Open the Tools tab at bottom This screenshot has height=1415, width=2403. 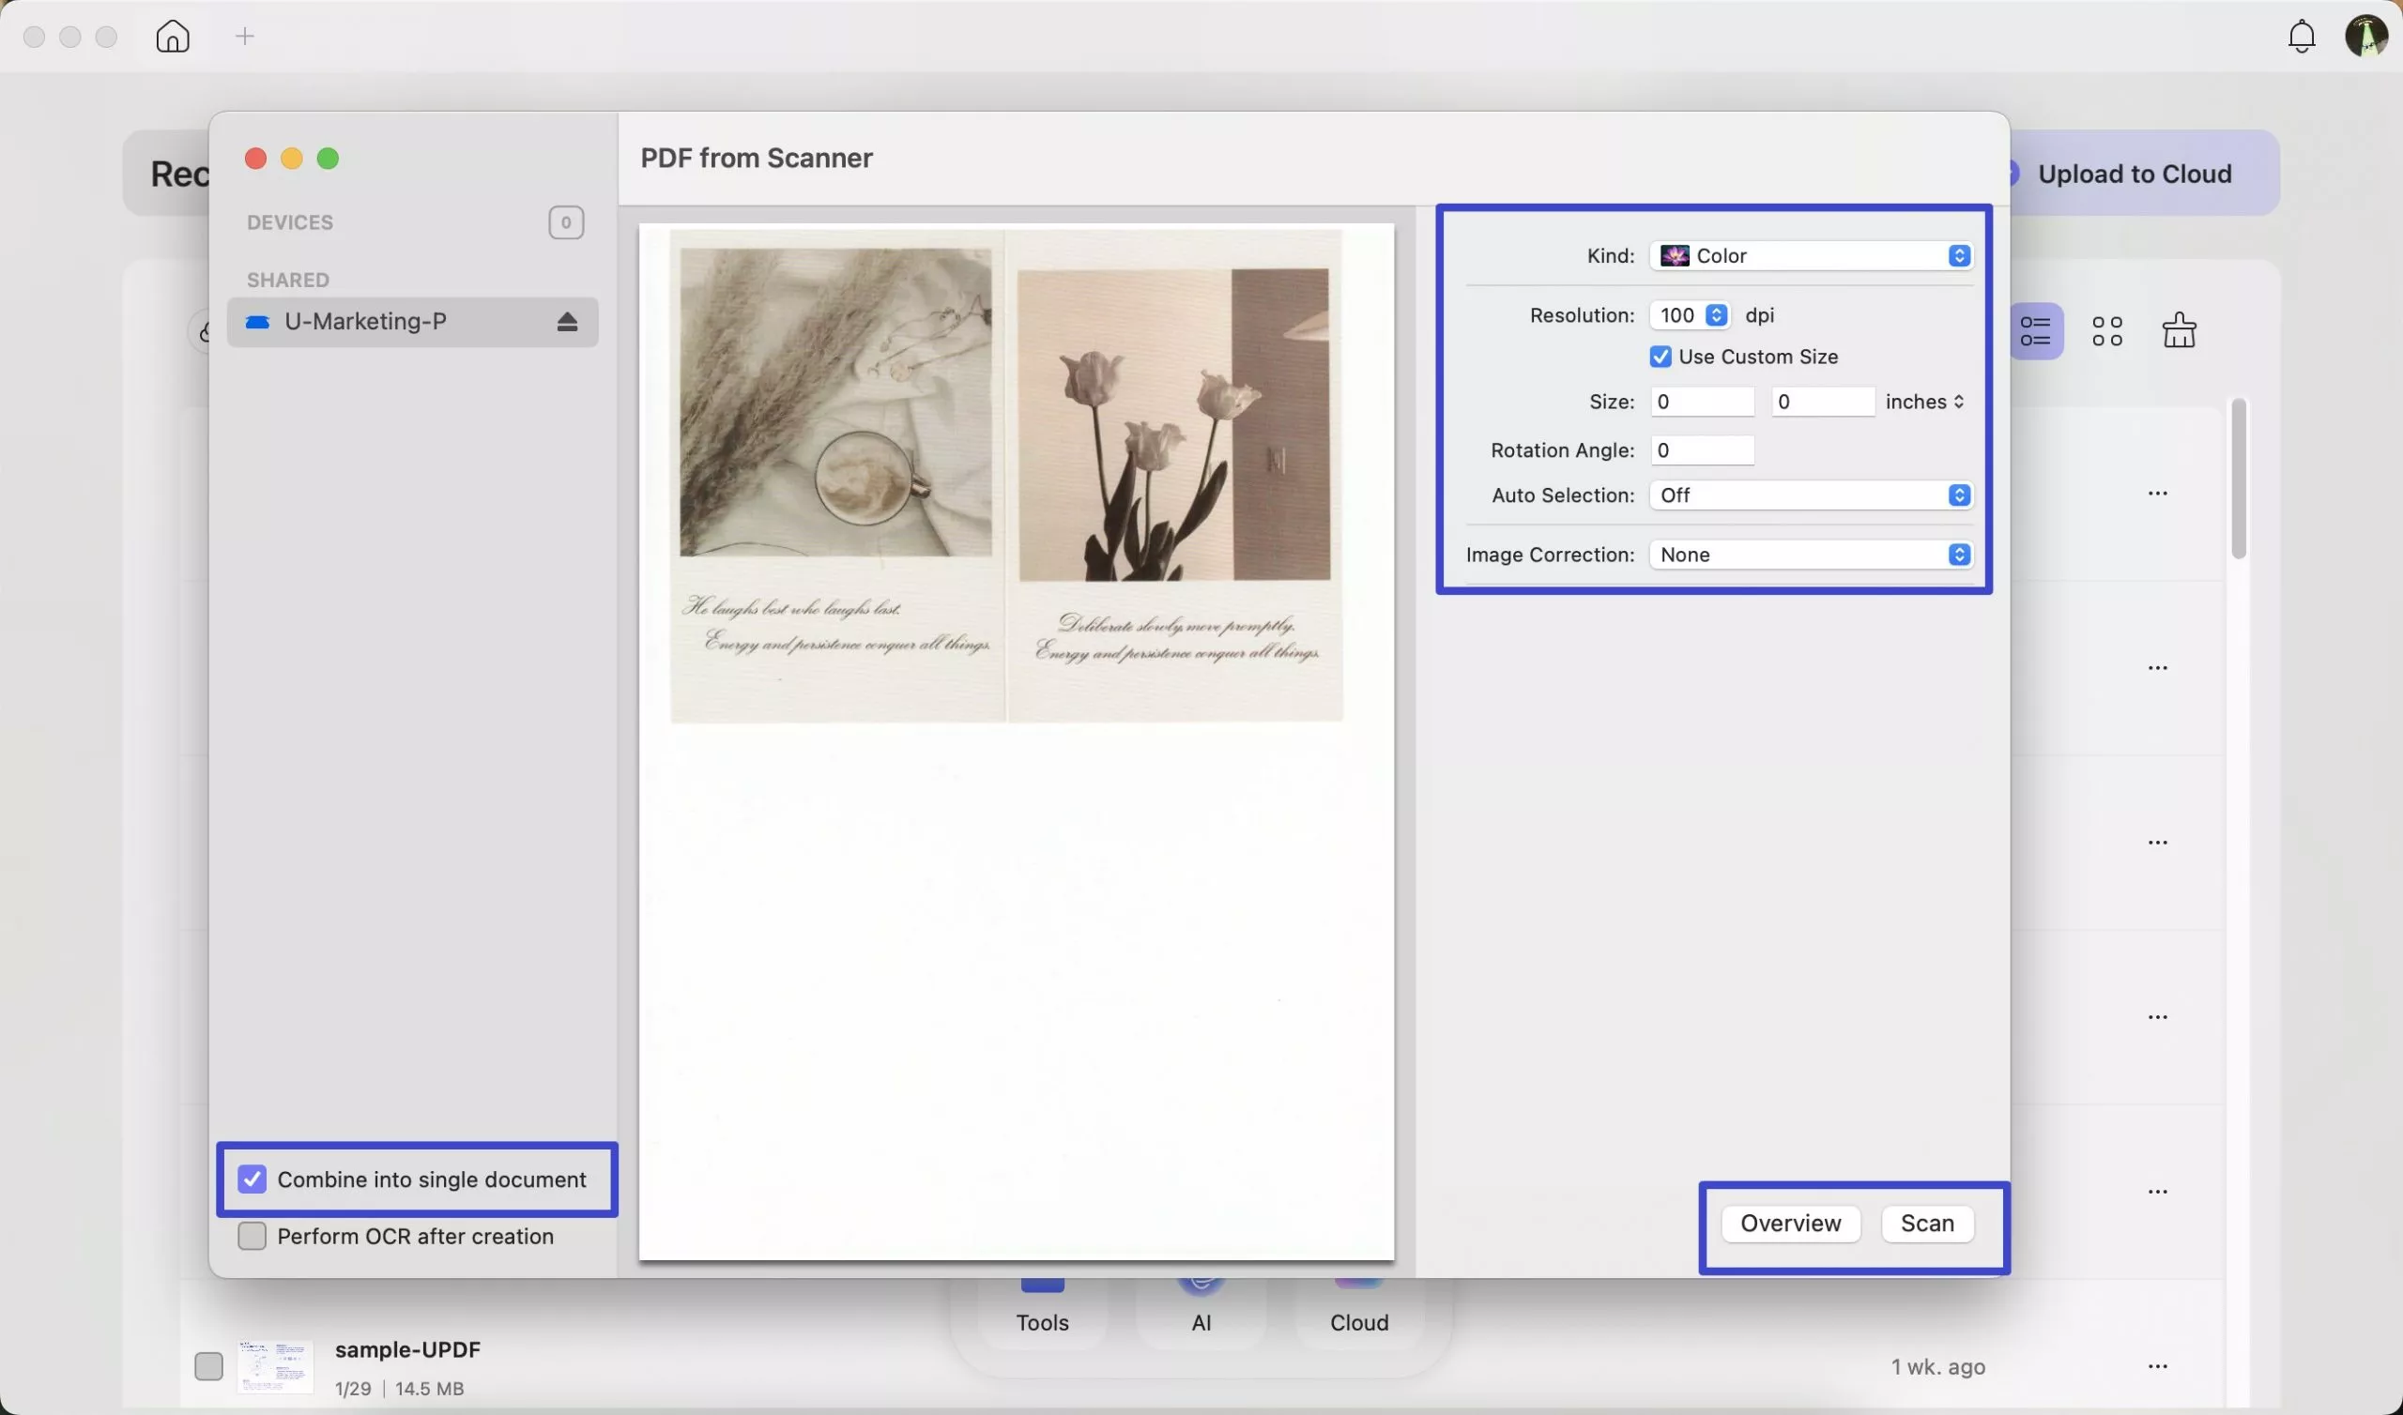pos(1042,1320)
